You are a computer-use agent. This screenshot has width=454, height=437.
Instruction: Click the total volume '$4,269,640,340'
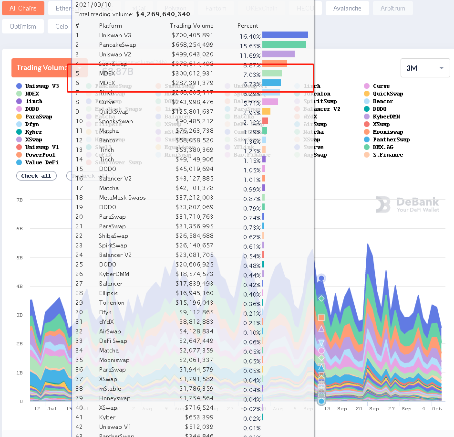(x=163, y=14)
